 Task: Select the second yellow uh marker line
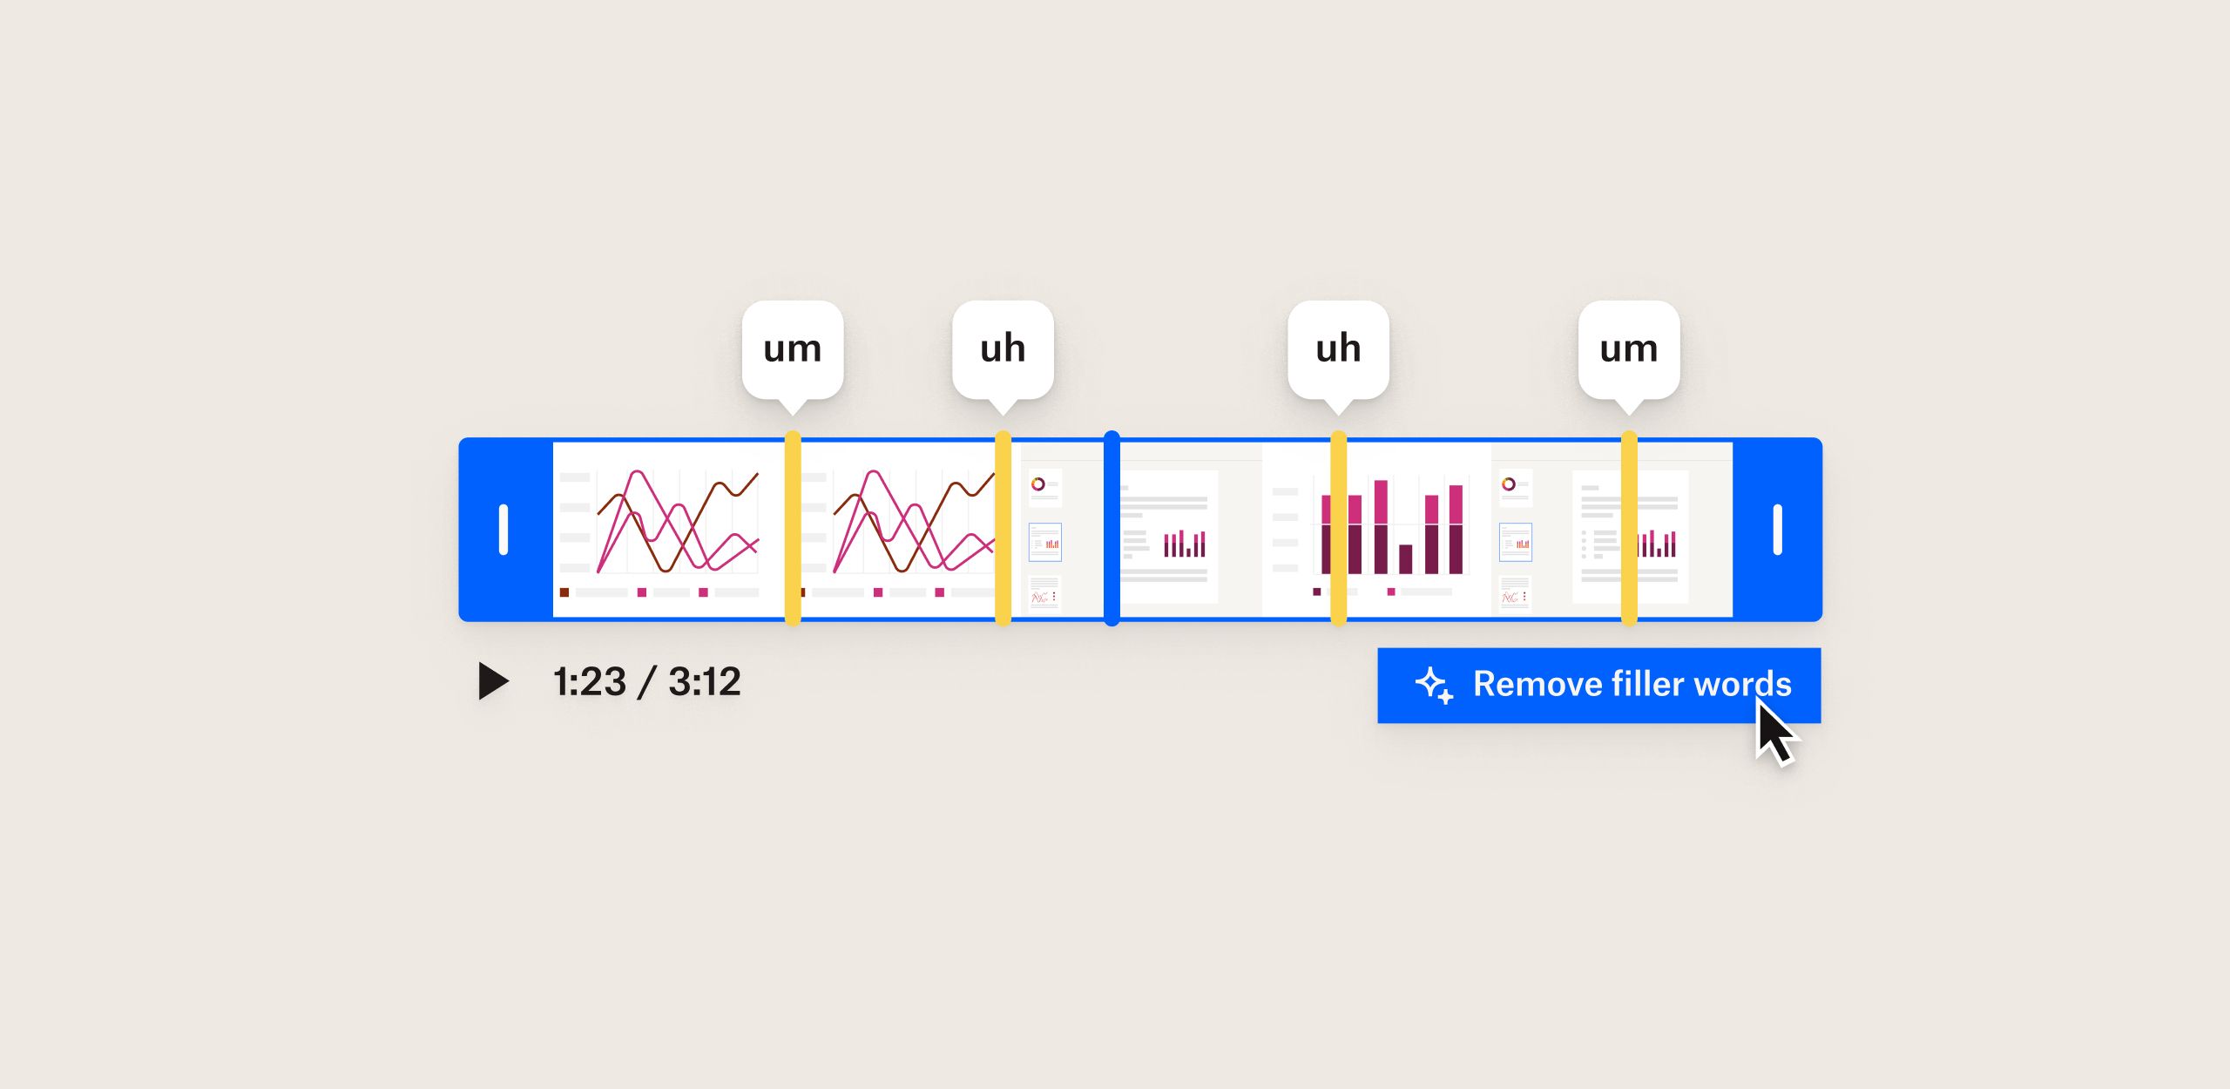pos(1339,529)
